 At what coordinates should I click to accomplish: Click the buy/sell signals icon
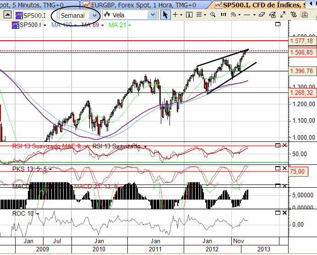point(293,15)
